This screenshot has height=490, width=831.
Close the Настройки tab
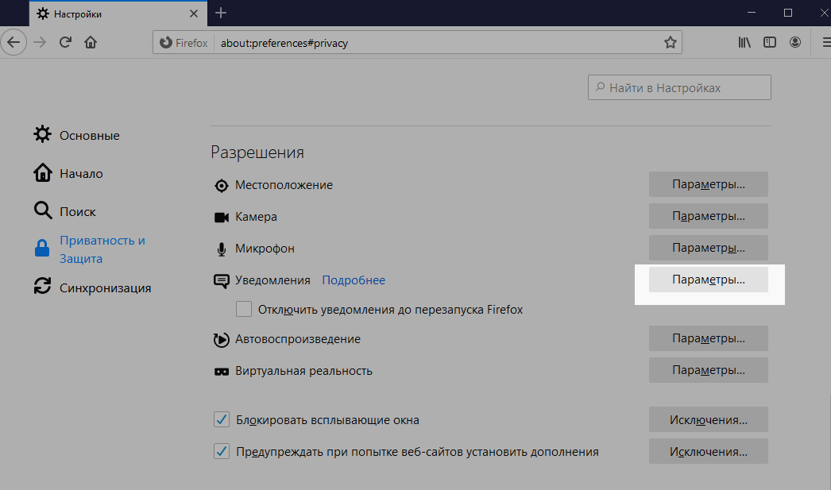pyautogui.click(x=193, y=14)
